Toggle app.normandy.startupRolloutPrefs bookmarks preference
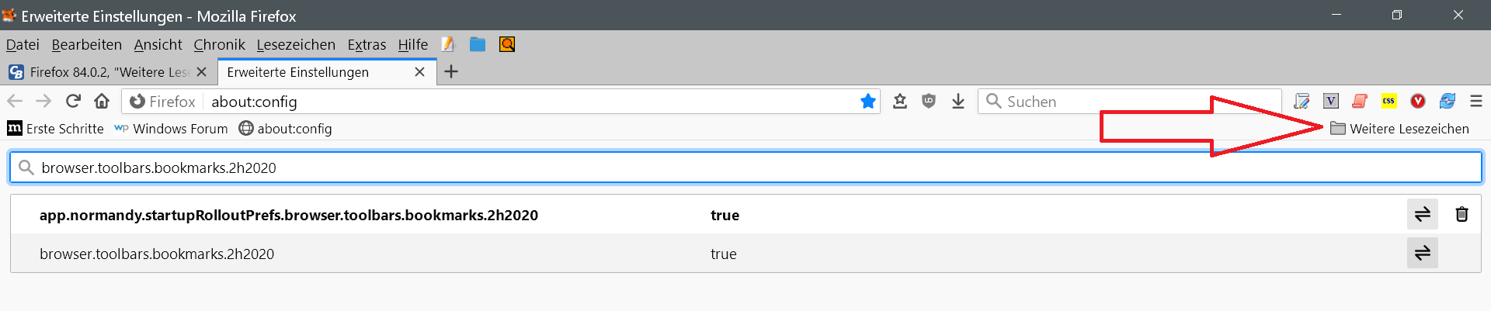Viewport: 1491px width, 311px height. (1422, 215)
